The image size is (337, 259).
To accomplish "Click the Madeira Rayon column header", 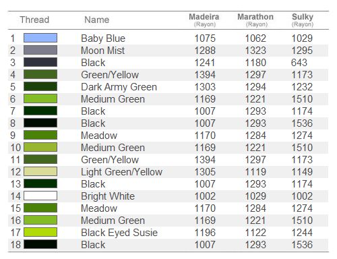I will click(x=204, y=20).
